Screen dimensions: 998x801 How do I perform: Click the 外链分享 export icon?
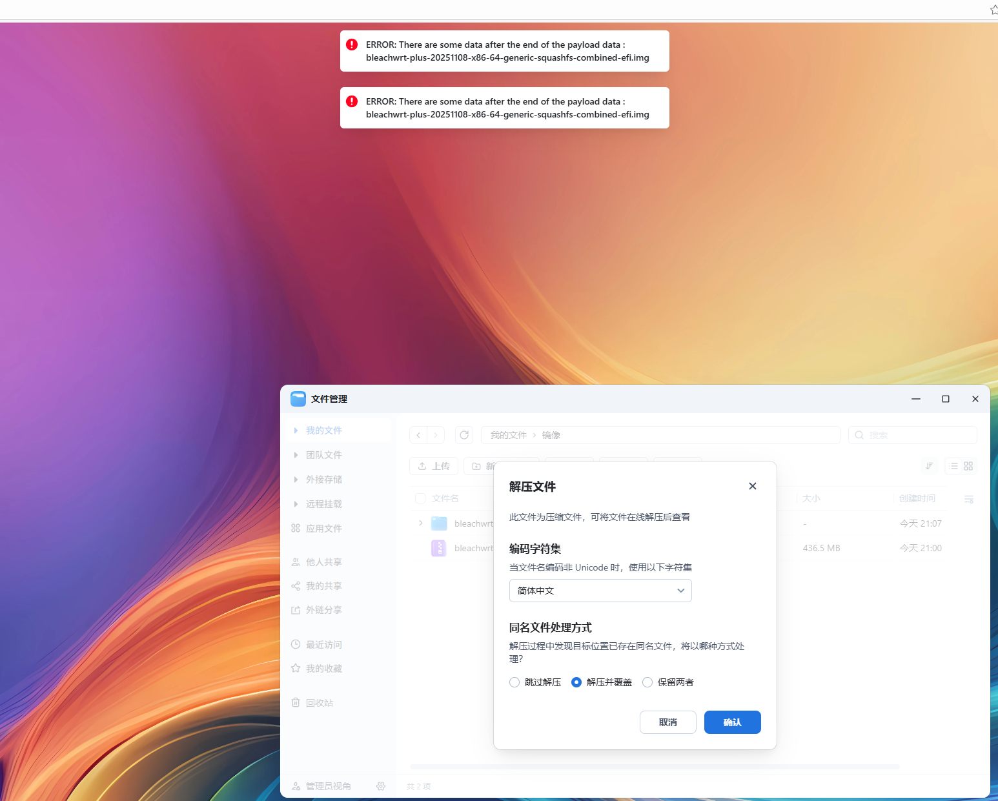[x=296, y=610]
